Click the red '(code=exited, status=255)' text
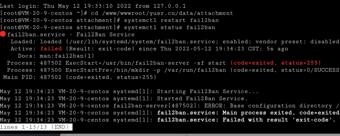The height and width of the screenshot is (136, 340). pos(275,63)
